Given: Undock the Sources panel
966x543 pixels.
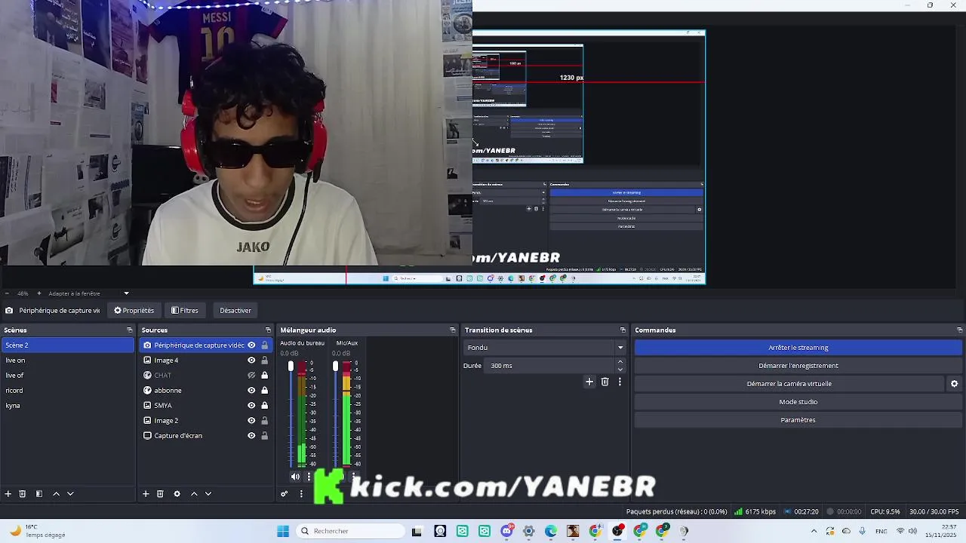Looking at the screenshot, I should tap(268, 330).
